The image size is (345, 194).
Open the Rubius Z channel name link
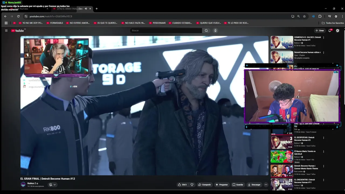pos(32,183)
